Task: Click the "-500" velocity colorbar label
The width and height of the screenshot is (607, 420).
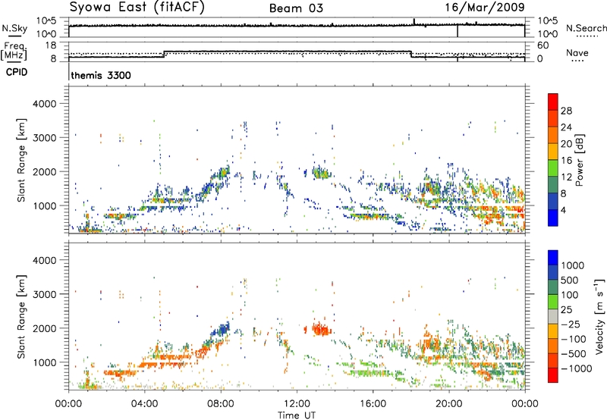Action: (573, 354)
